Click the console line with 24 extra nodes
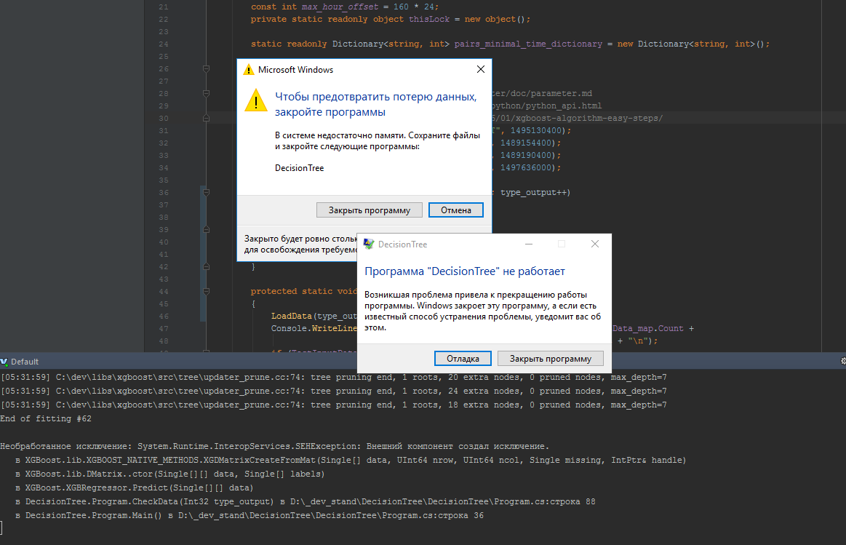 click(333, 391)
